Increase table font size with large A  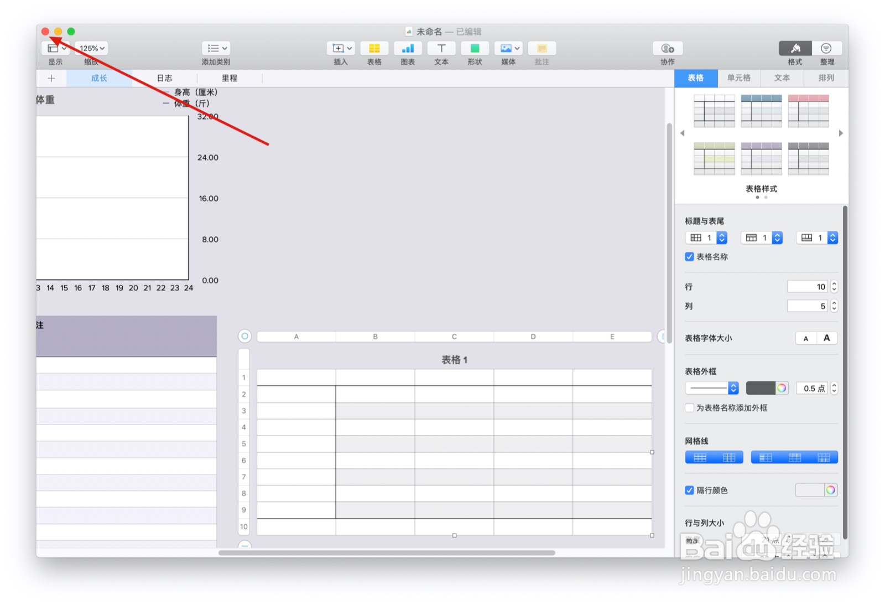pyautogui.click(x=827, y=338)
